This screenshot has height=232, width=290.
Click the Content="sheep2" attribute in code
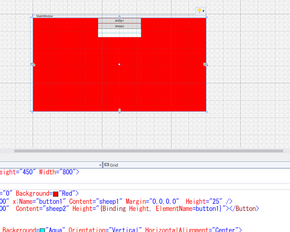(x=42, y=209)
